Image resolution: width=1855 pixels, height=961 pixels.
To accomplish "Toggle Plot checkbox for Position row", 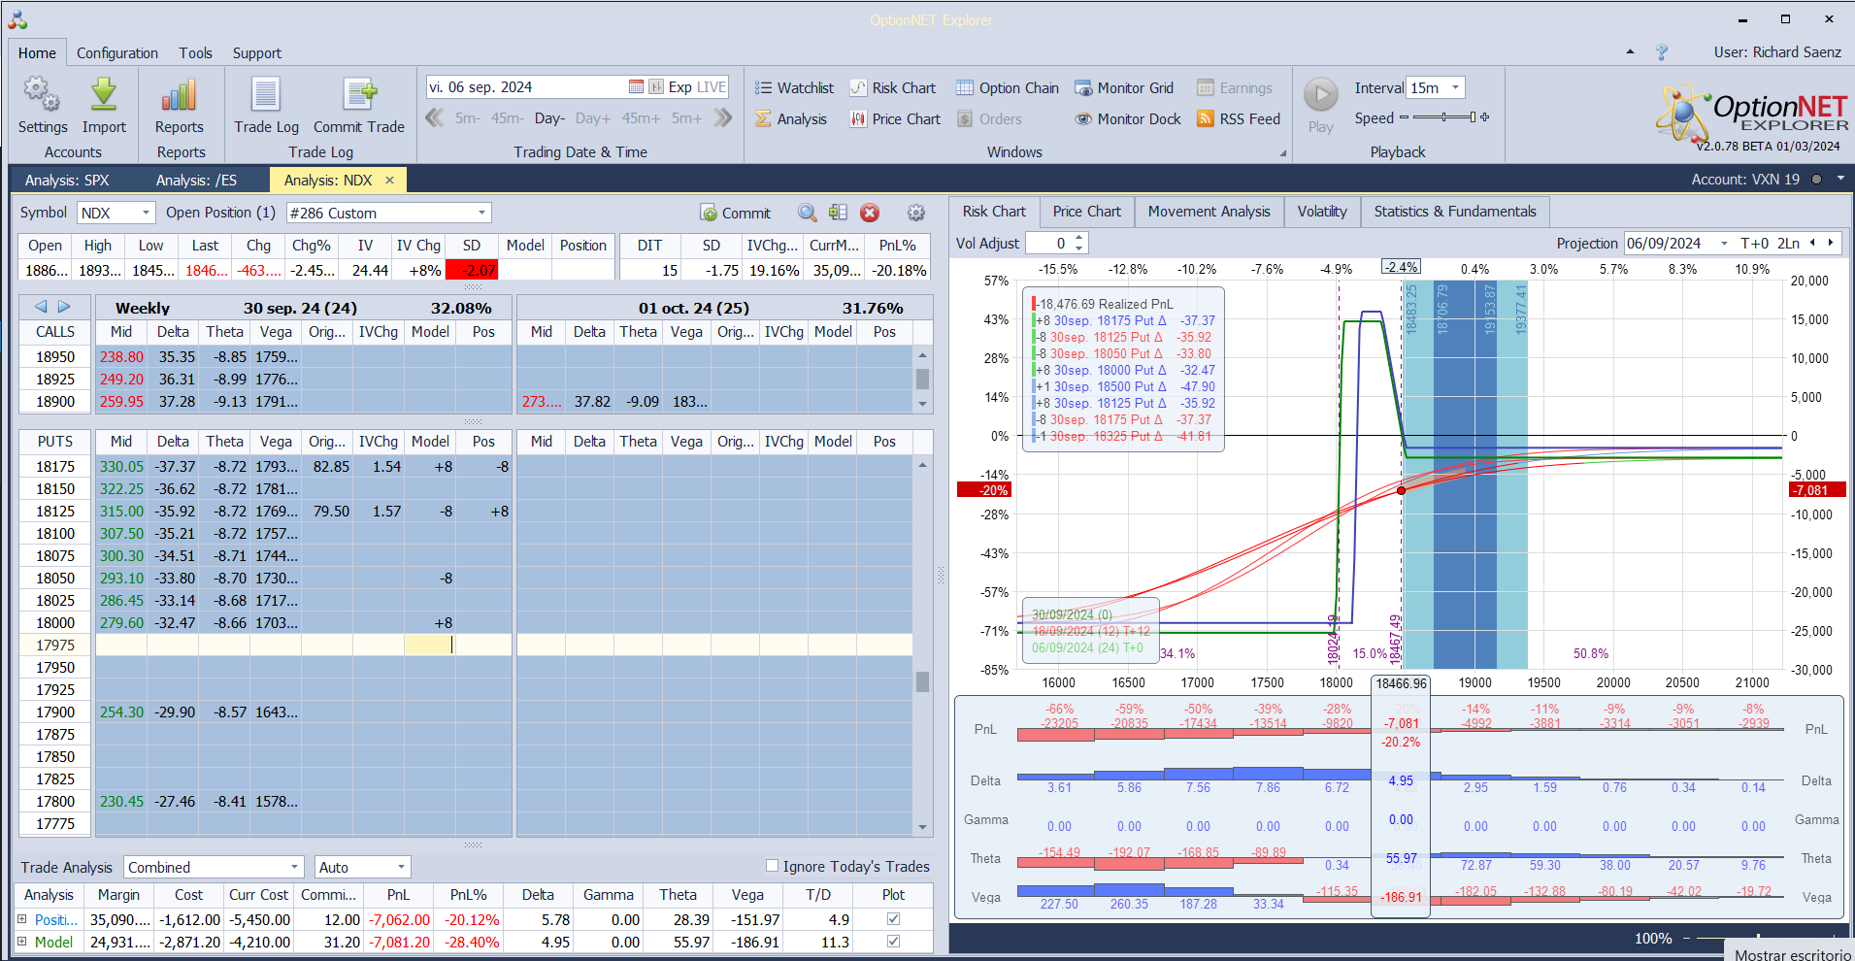I will [893, 919].
